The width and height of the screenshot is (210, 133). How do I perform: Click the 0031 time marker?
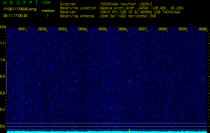(22, 29)
